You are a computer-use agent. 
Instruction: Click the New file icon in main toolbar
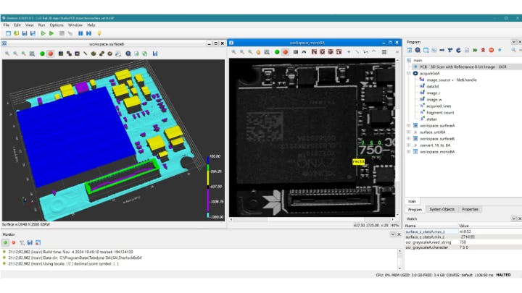7,33
